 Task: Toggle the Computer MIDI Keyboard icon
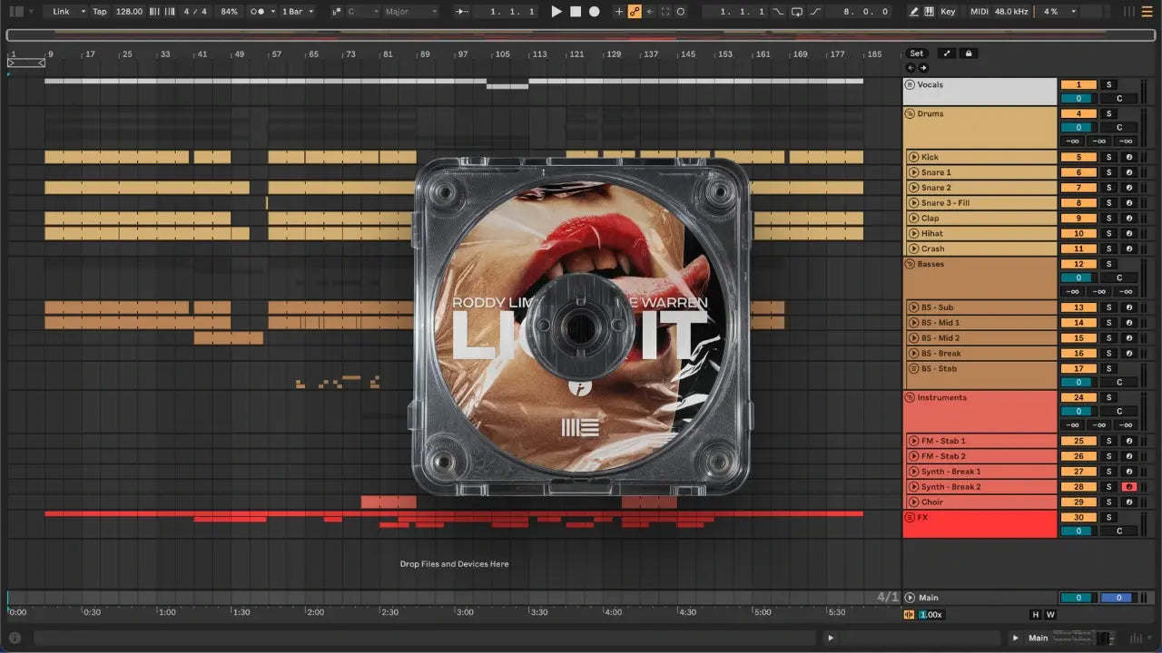coord(930,12)
